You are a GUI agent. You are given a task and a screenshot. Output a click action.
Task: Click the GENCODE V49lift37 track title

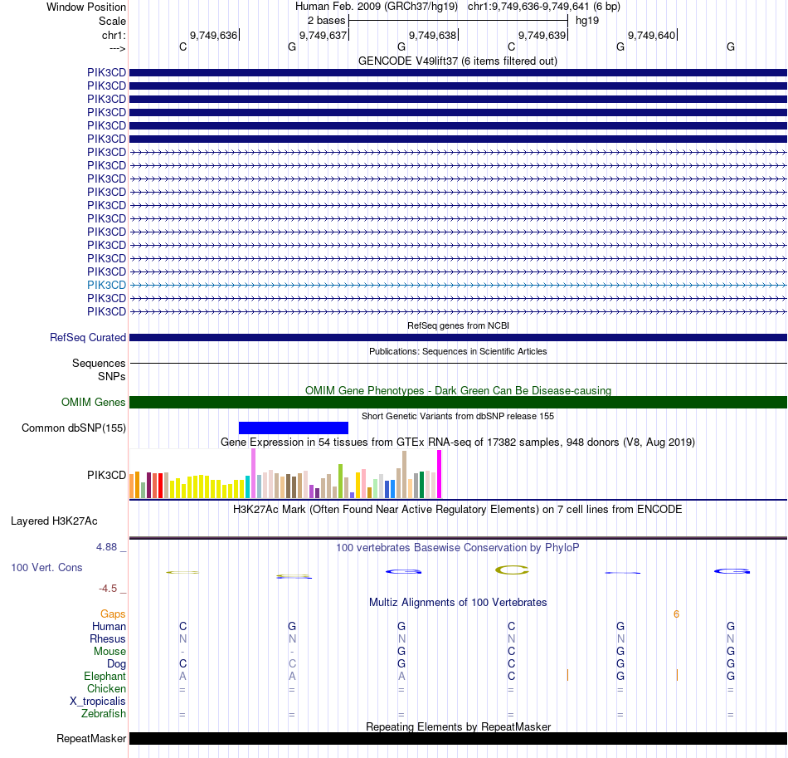click(457, 61)
